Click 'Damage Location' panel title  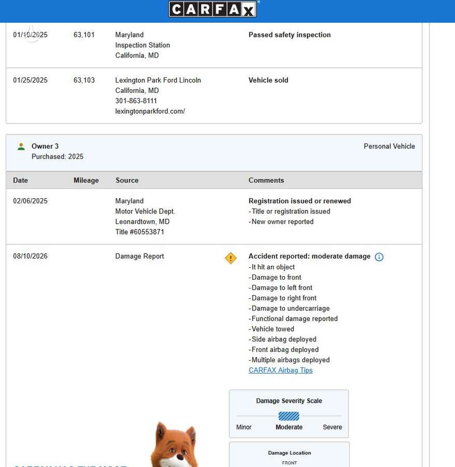(x=289, y=452)
